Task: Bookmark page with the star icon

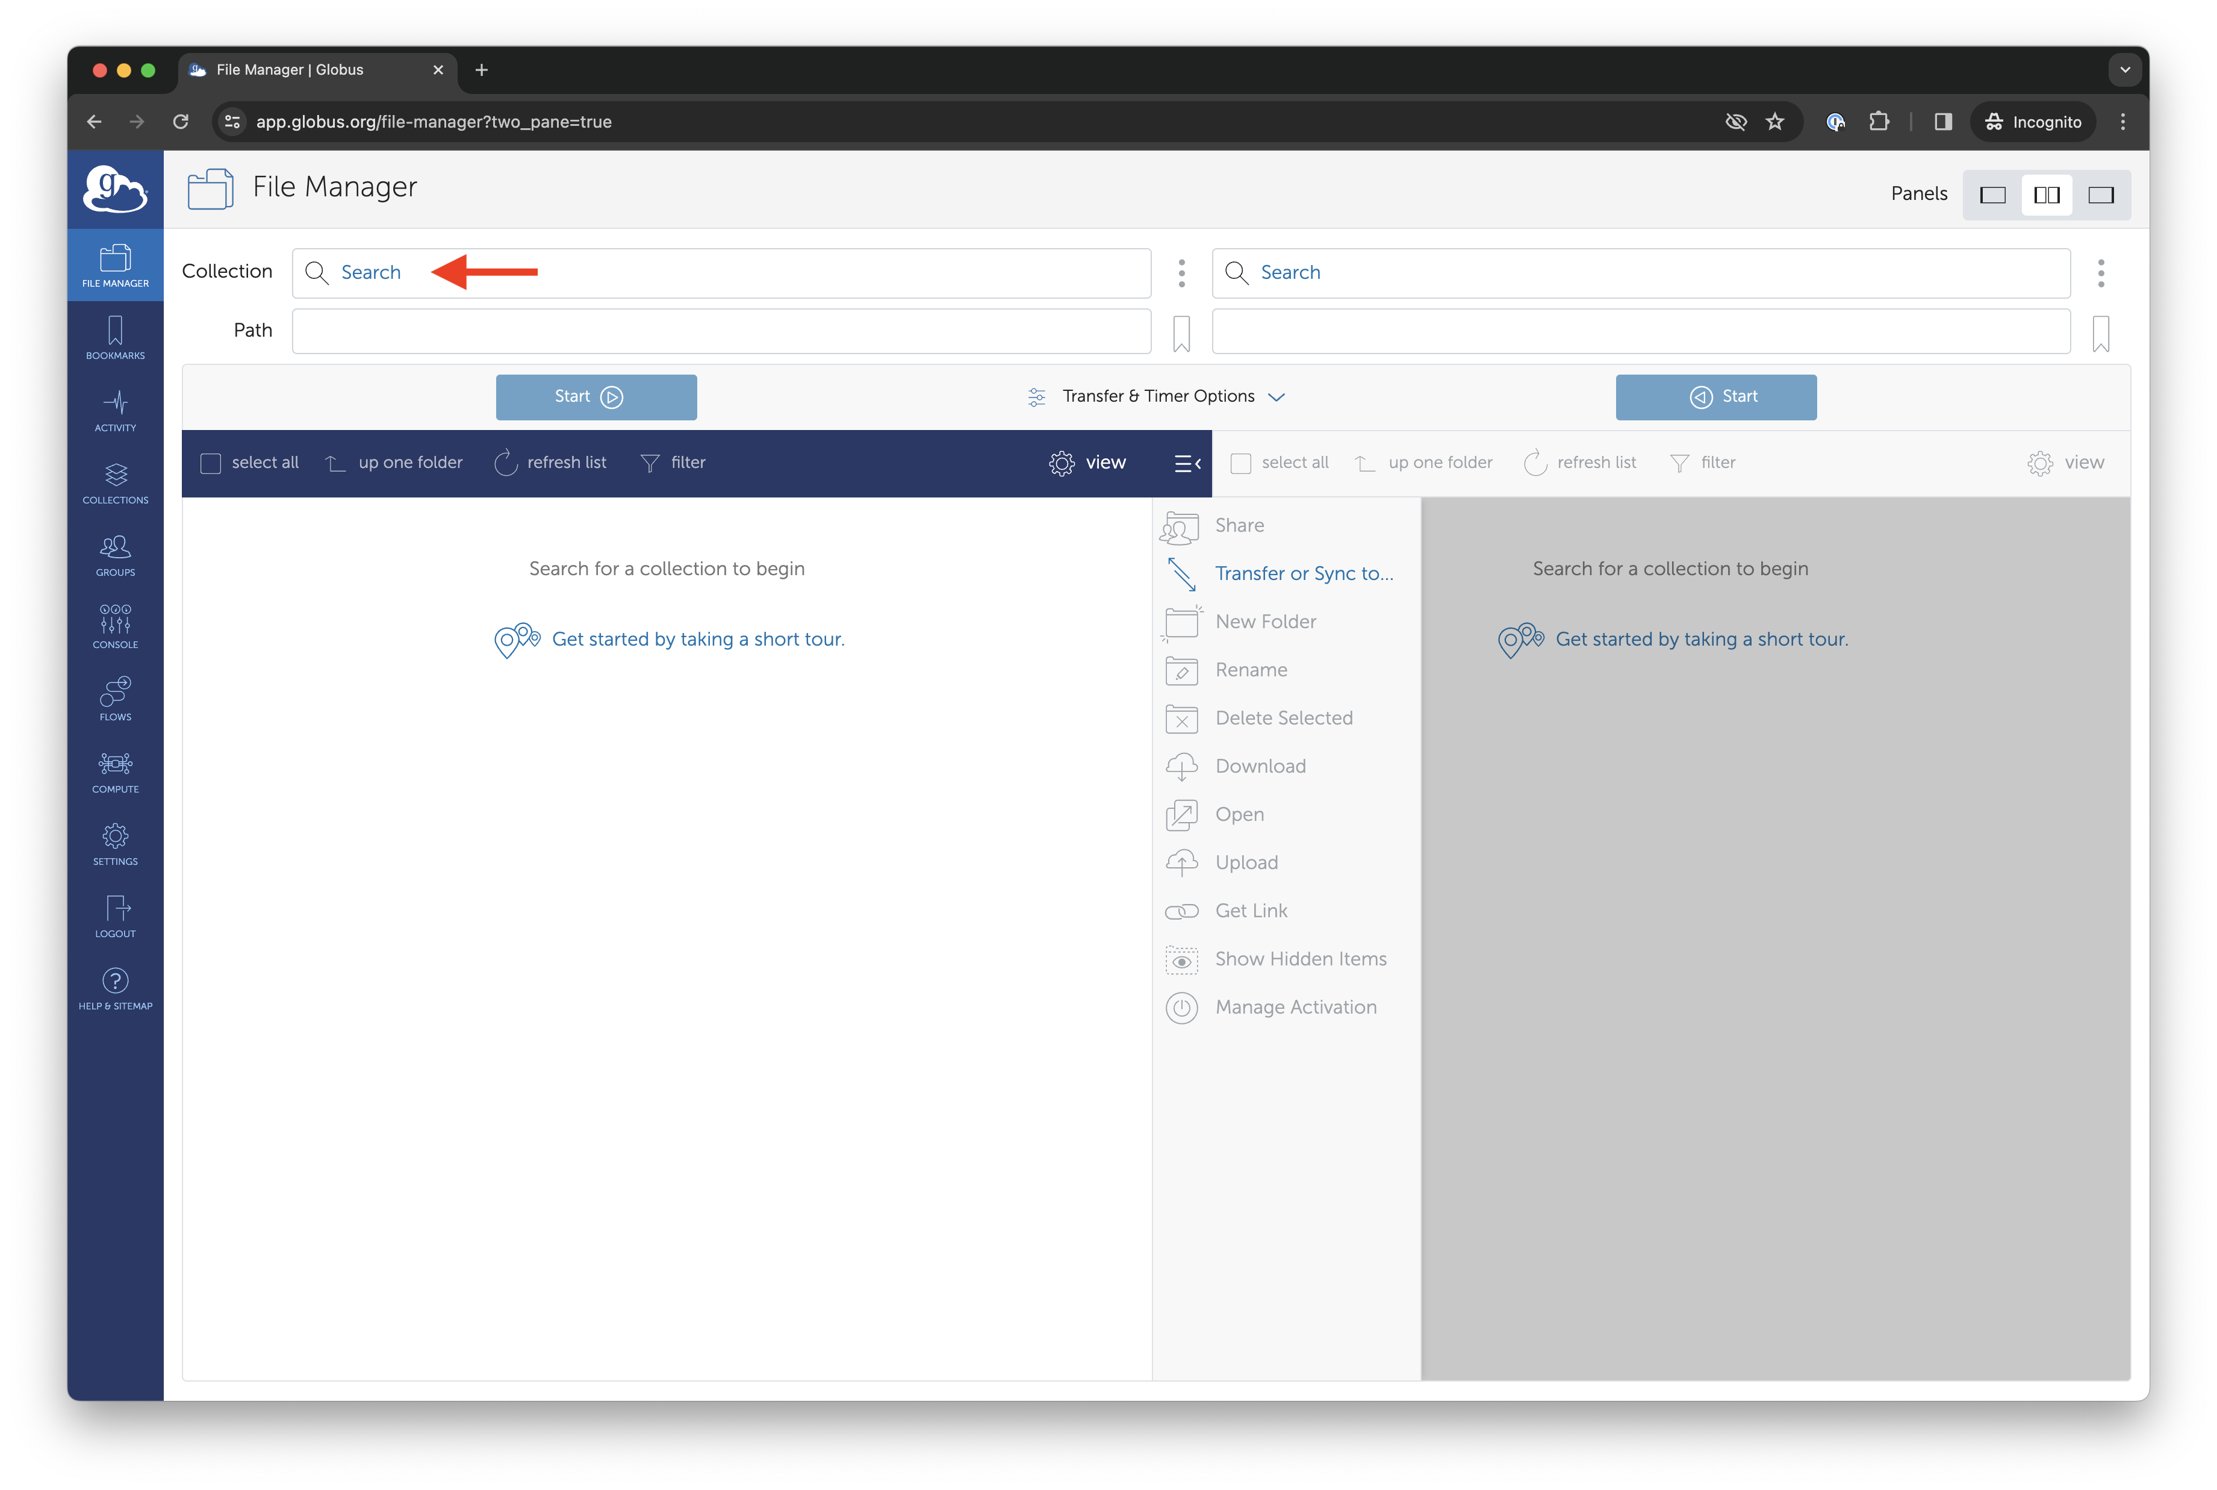Action: coord(1774,122)
